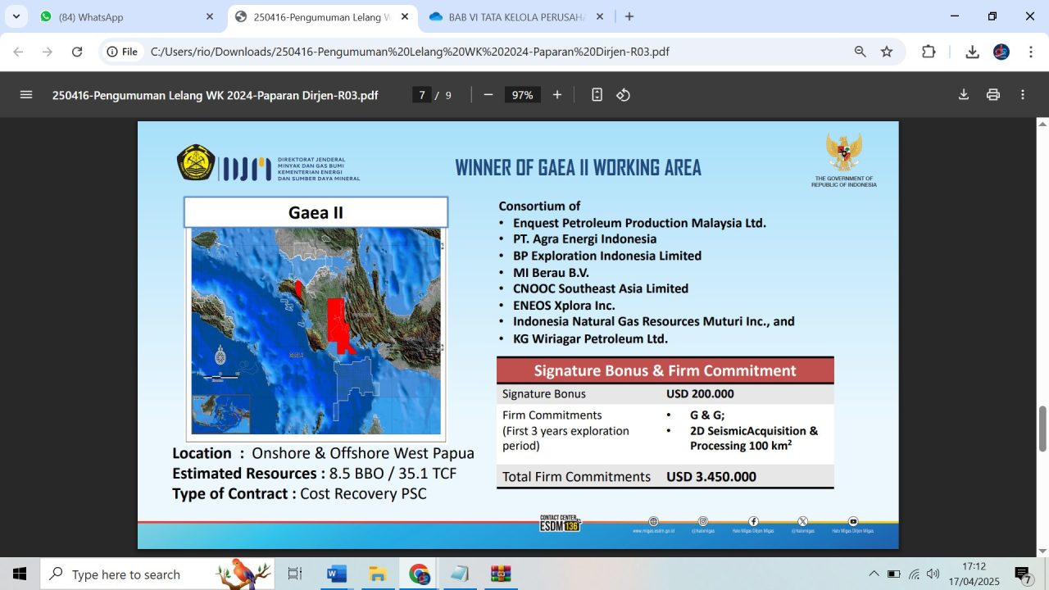Open the notification center icon

(1022, 574)
